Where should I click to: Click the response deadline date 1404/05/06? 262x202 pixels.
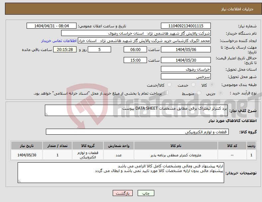(186, 50)
